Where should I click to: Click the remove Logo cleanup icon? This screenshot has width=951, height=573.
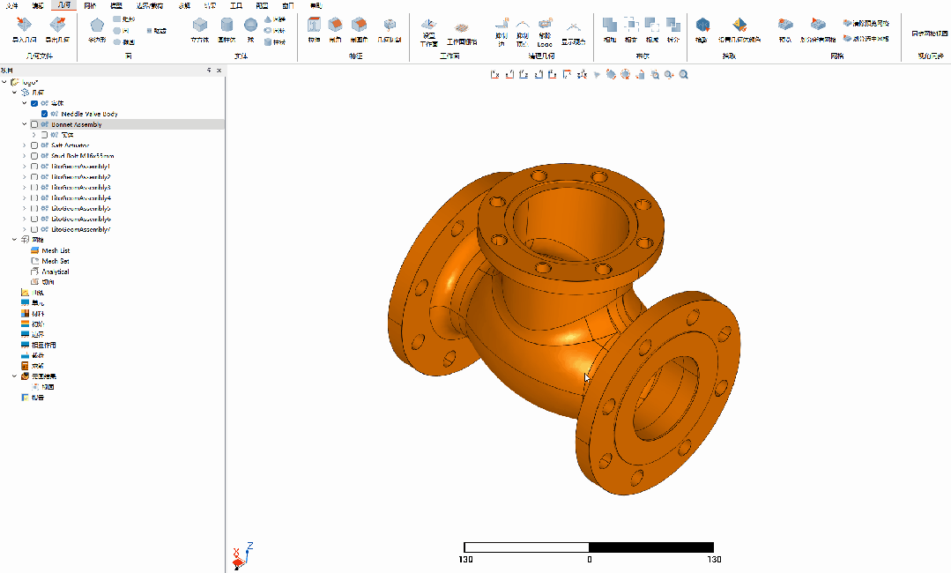pyautogui.click(x=545, y=24)
